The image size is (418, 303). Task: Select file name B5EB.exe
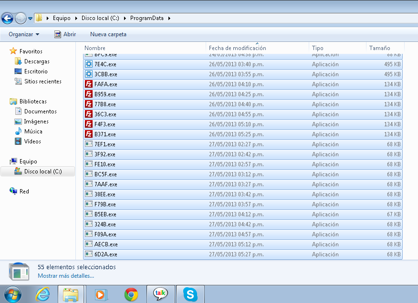(105, 214)
